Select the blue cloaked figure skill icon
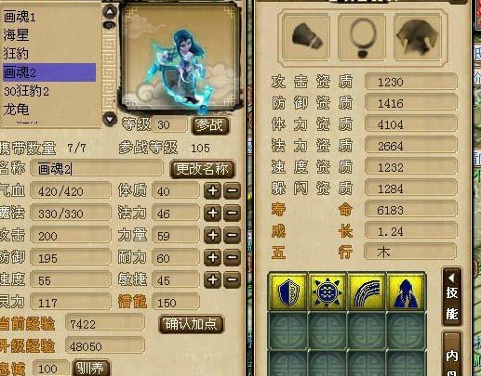The image size is (481, 376). pos(406,292)
